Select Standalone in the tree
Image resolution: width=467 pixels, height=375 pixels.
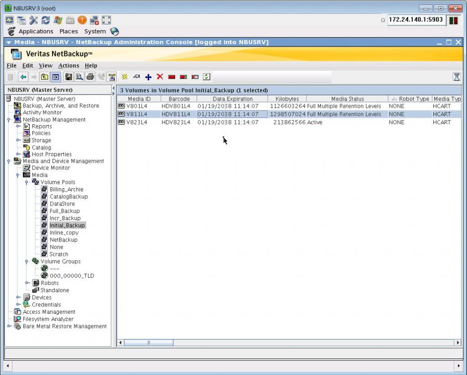(x=55, y=290)
